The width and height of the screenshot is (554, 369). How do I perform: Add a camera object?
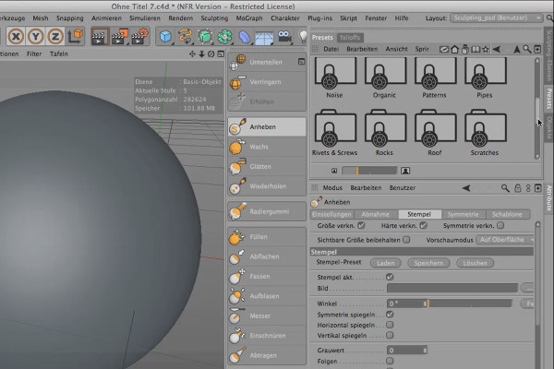click(x=284, y=36)
